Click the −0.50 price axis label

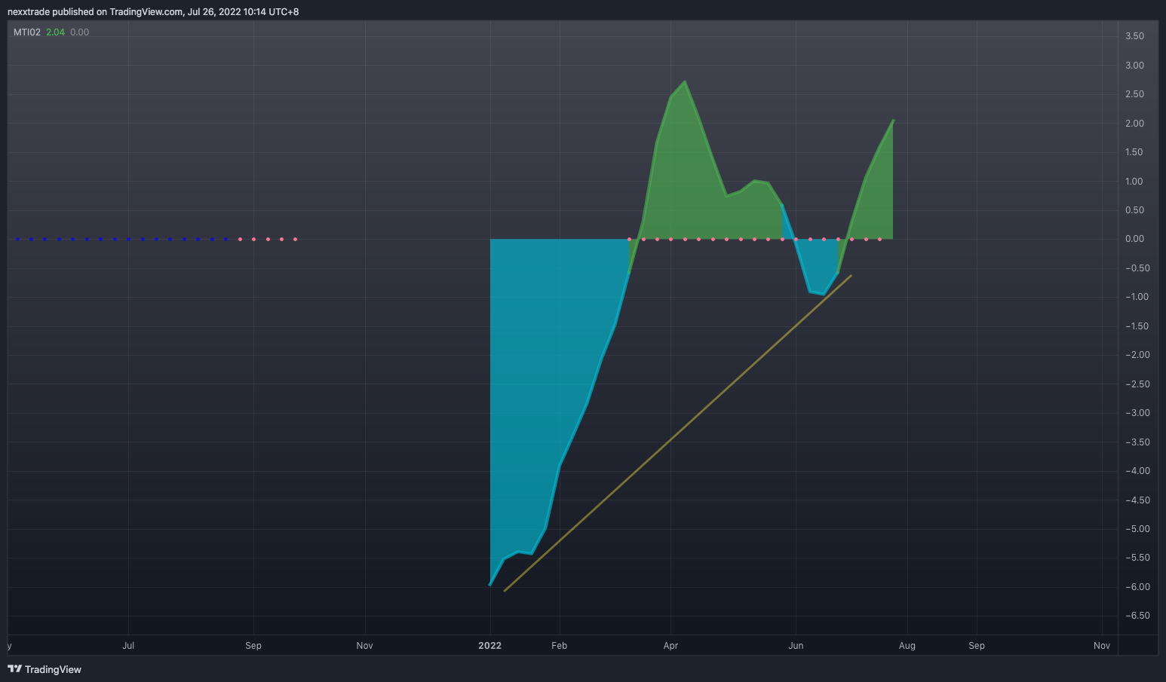pyautogui.click(x=1137, y=268)
